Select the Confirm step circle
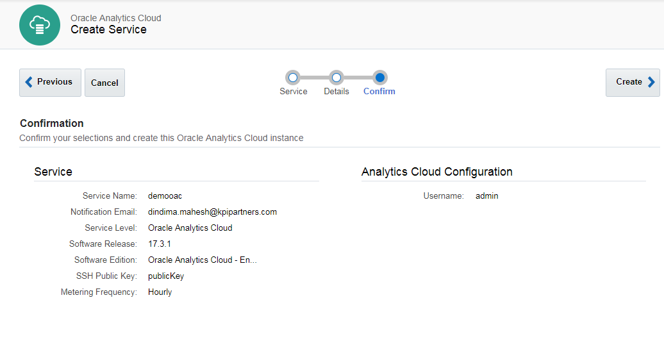 coord(379,78)
